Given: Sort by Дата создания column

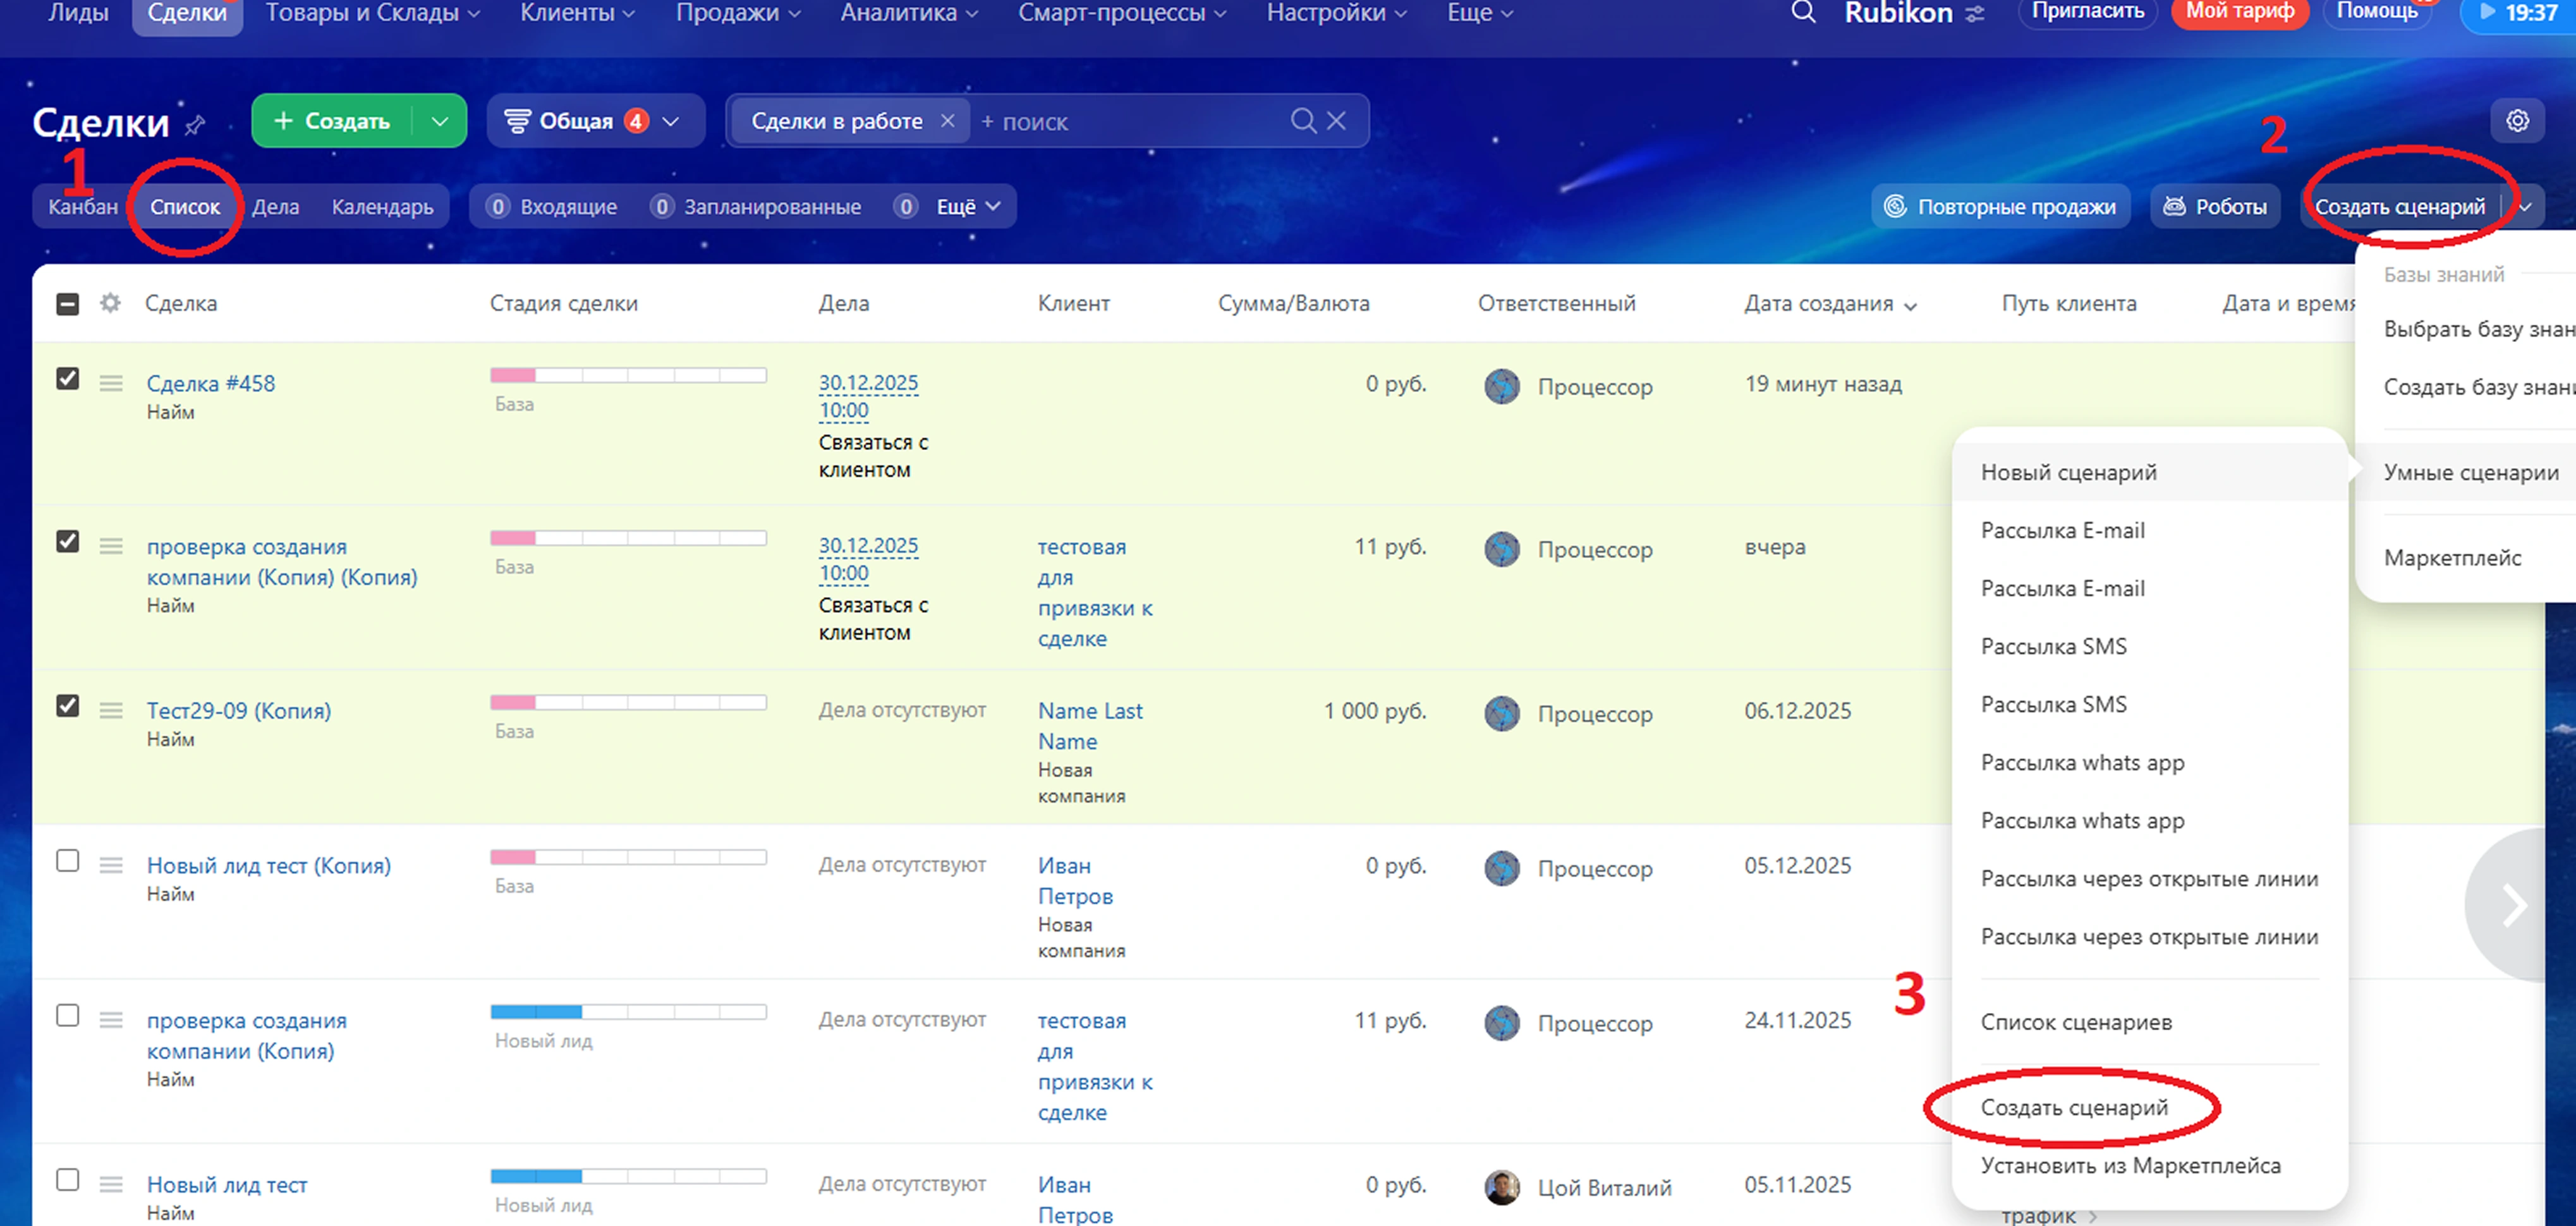Looking at the screenshot, I should point(1830,304).
